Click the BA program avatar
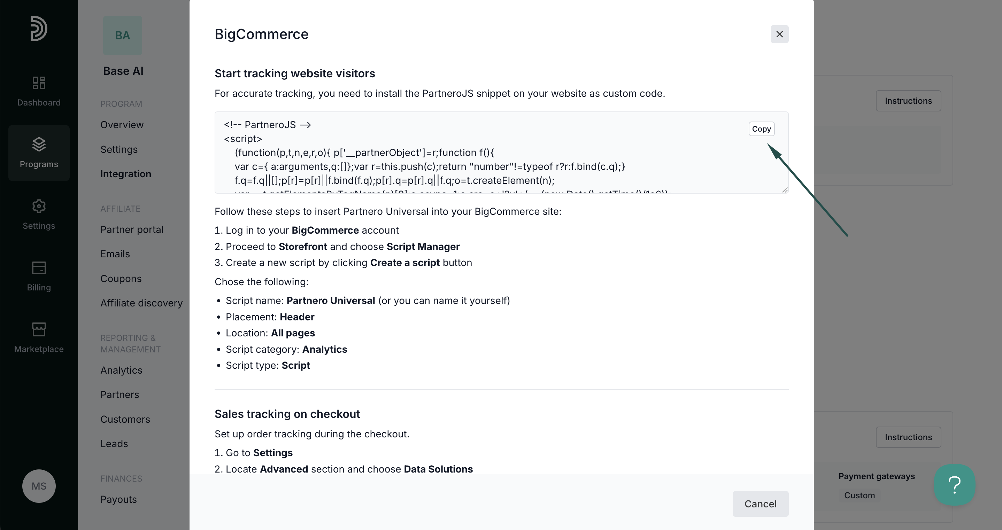The height and width of the screenshot is (530, 1002). click(x=123, y=36)
